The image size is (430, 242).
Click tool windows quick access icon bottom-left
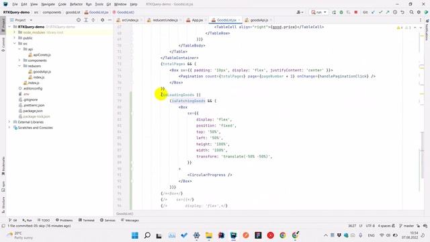pyautogui.click(x=3, y=226)
